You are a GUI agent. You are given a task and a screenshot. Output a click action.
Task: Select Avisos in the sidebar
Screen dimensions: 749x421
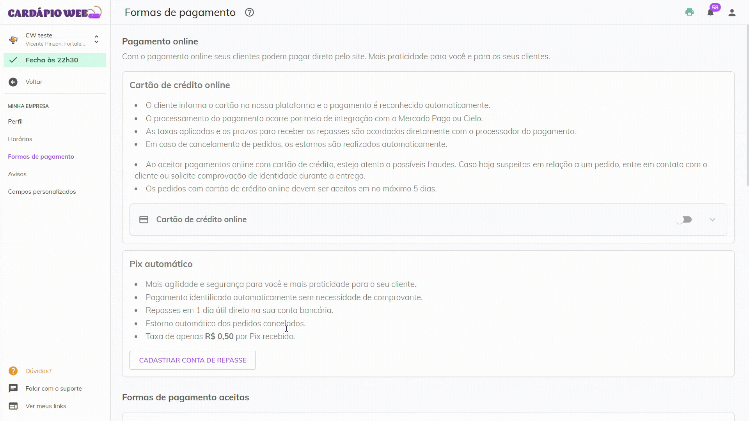point(17,174)
